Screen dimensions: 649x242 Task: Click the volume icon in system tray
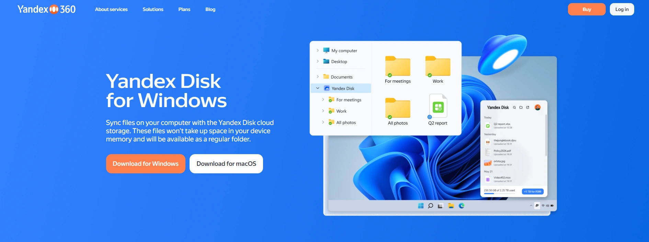[x=547, y=206]
